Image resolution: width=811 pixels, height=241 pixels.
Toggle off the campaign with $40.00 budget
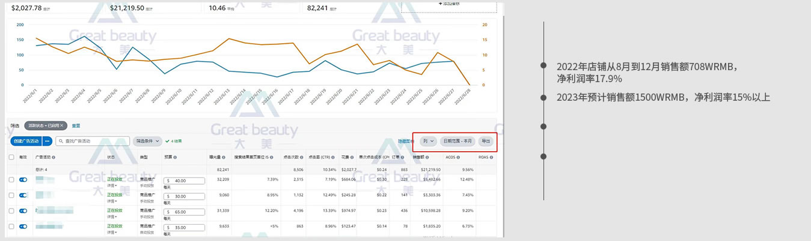[23, 179]
